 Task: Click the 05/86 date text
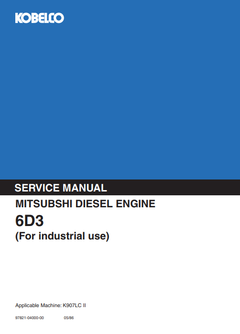[69, 318]
